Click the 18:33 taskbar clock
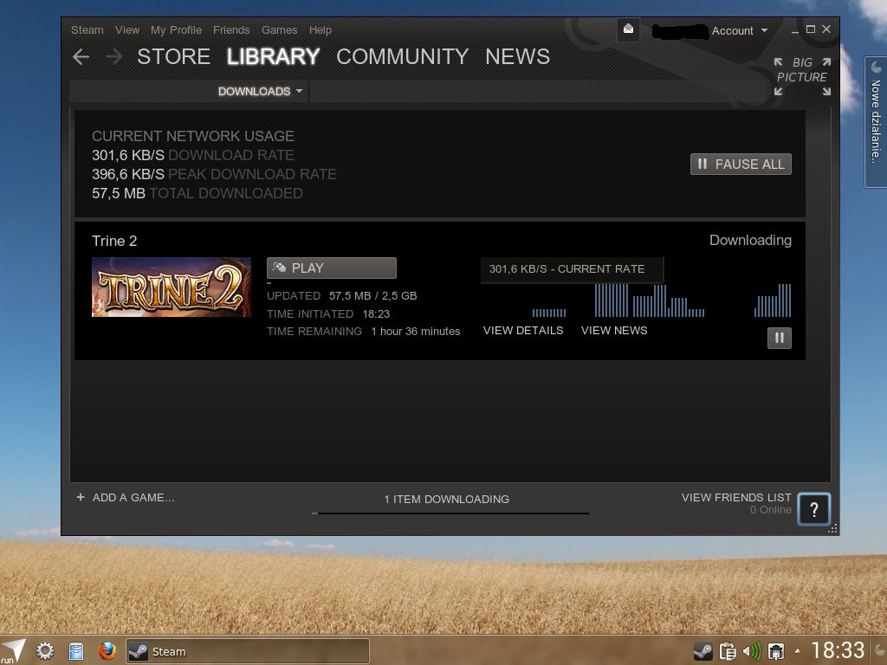 pos(838,650)
